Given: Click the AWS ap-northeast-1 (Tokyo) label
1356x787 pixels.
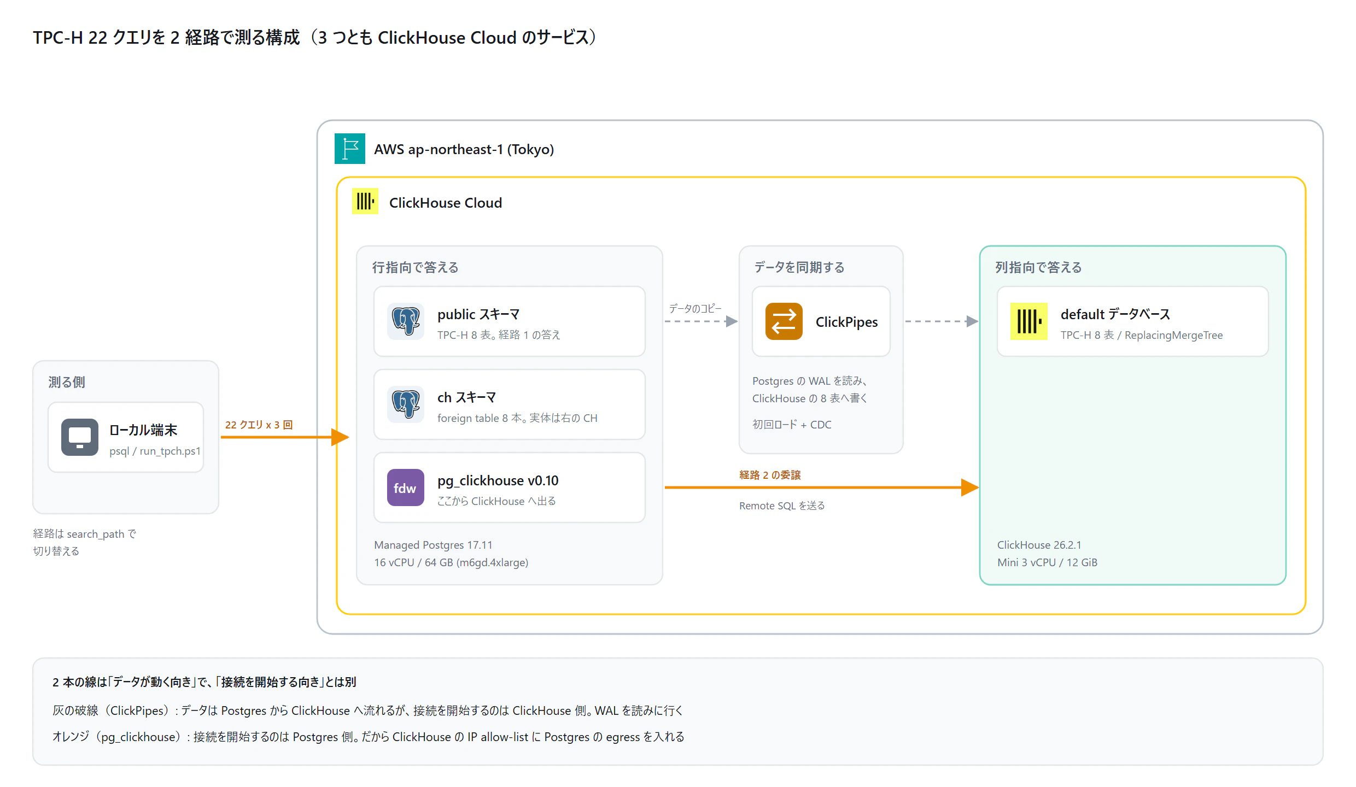Looking at the screenshot, I should (464, 149).
